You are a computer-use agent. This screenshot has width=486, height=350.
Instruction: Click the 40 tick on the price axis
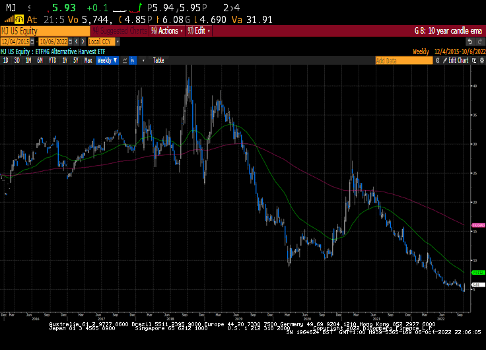[475, 86]
